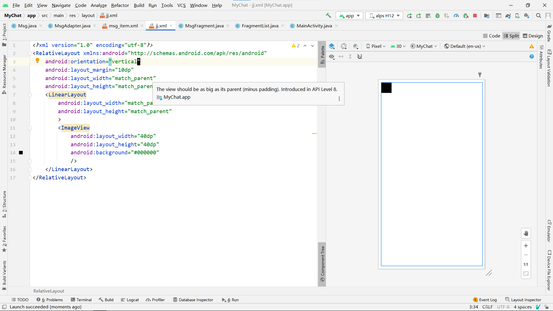Set preview zoom to 1:1
The image size is (553, 311).
pyautogui.click(x=526, y=264)
